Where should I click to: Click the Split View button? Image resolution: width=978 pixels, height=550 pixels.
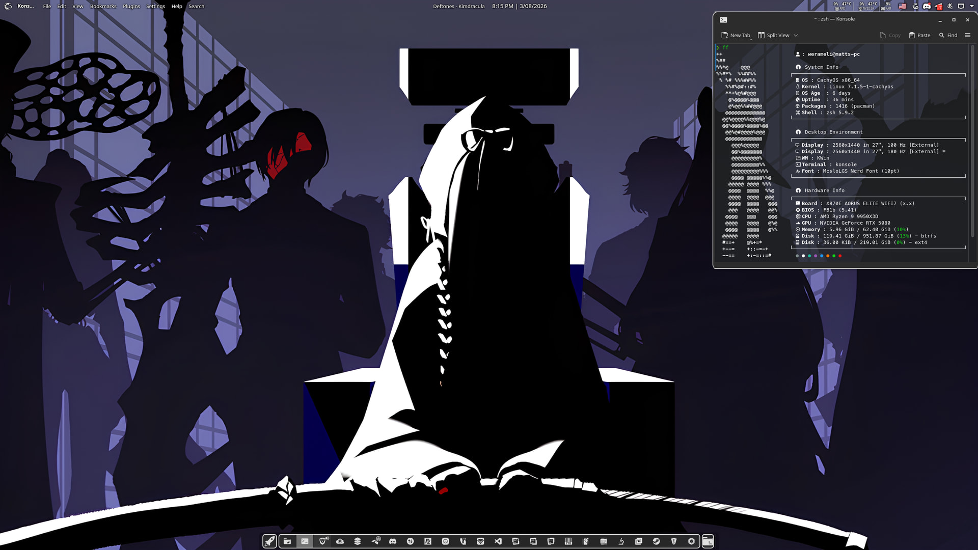[773, 35]
